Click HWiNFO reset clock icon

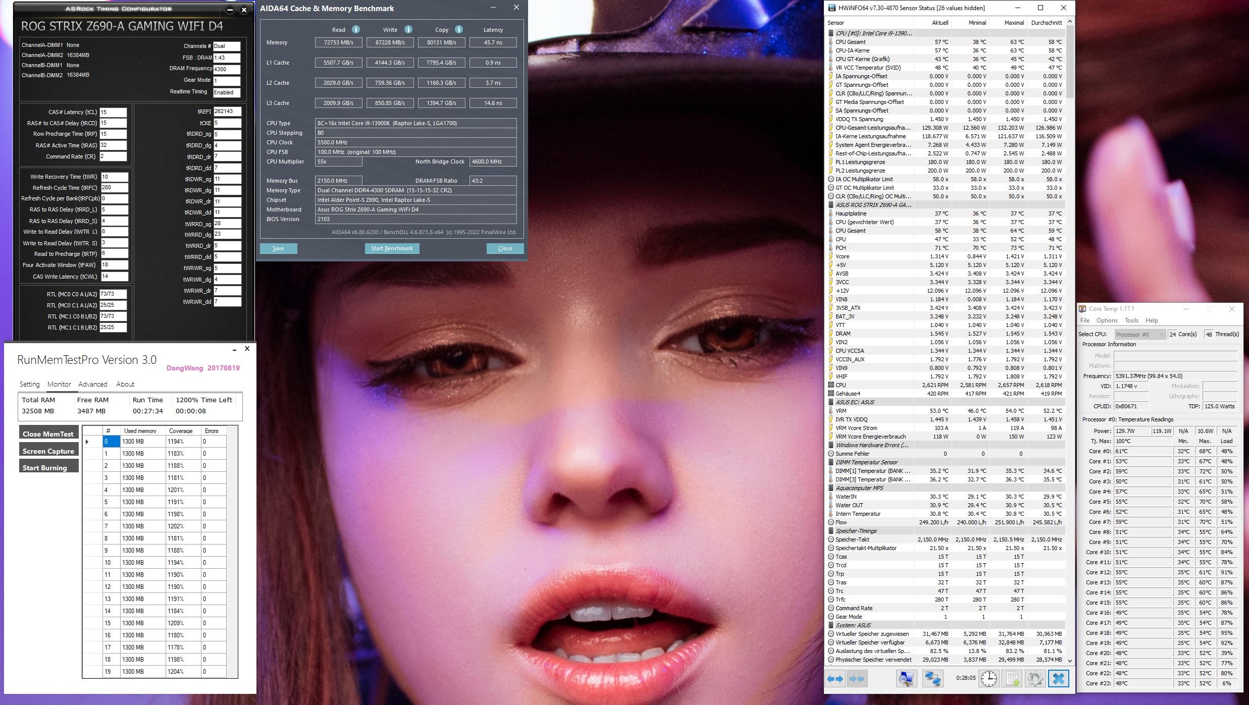tap(988, 679)
